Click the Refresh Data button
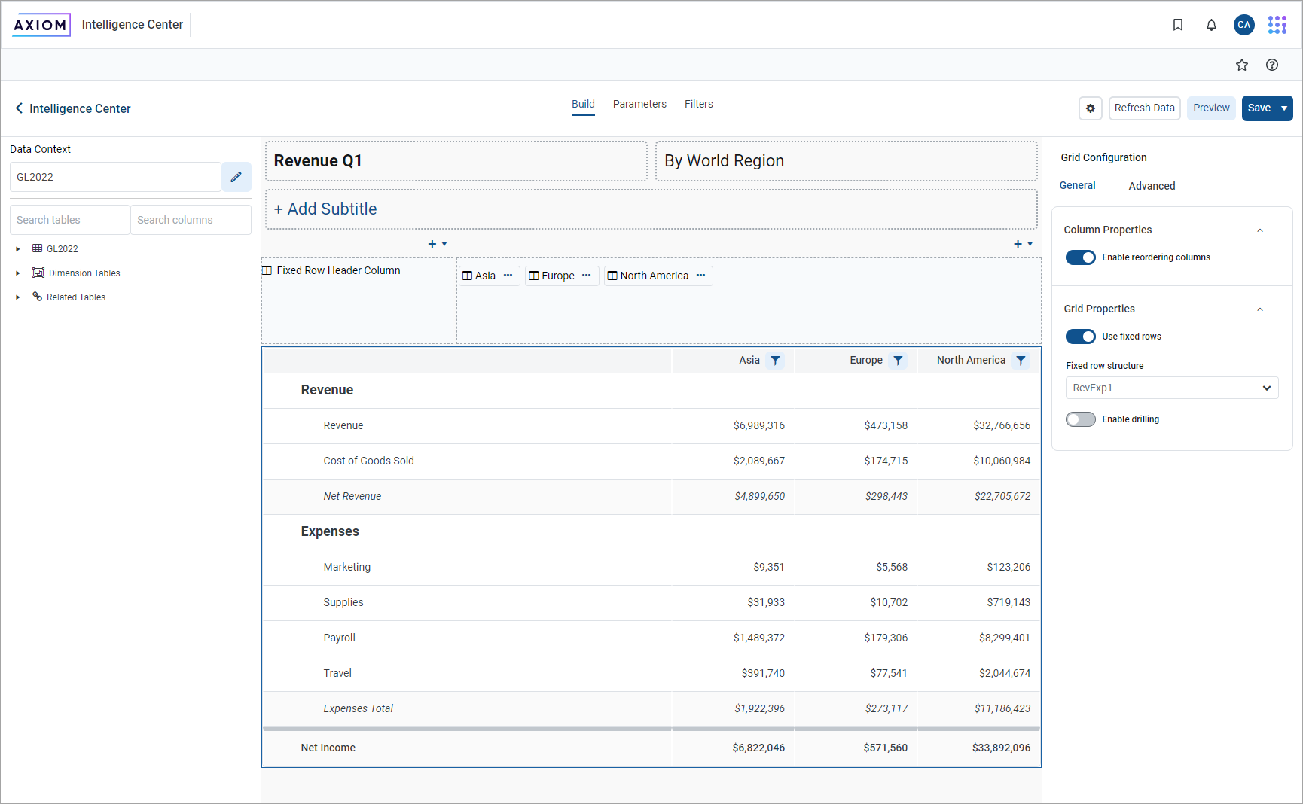Screen dimensions: 1303x804 (1144, 108)
